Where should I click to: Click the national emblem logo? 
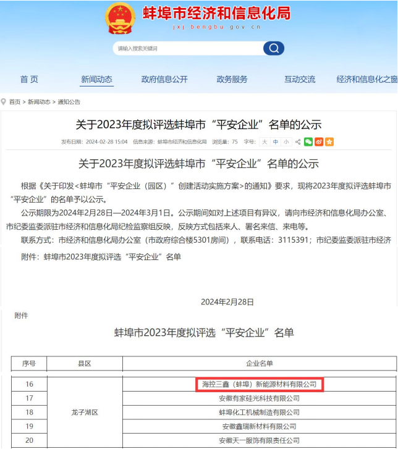[x=120, y=19]
